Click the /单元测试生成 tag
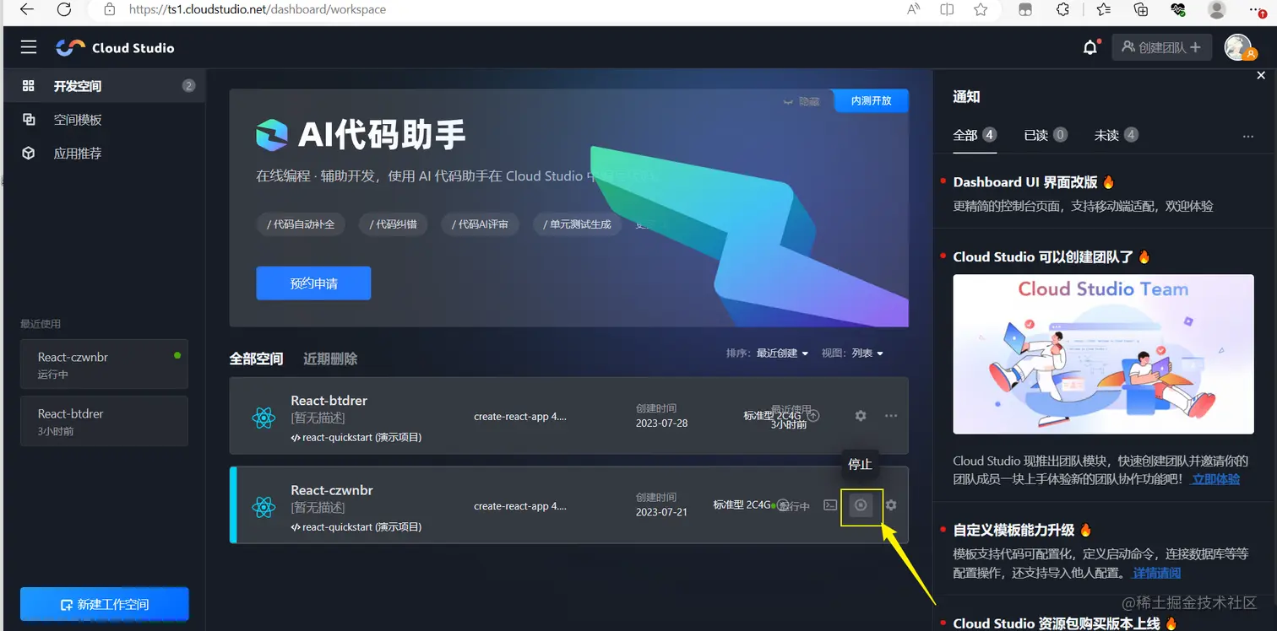Image resolution: width=1277 pixels, height=631 pixels. (x=577, y=224)
